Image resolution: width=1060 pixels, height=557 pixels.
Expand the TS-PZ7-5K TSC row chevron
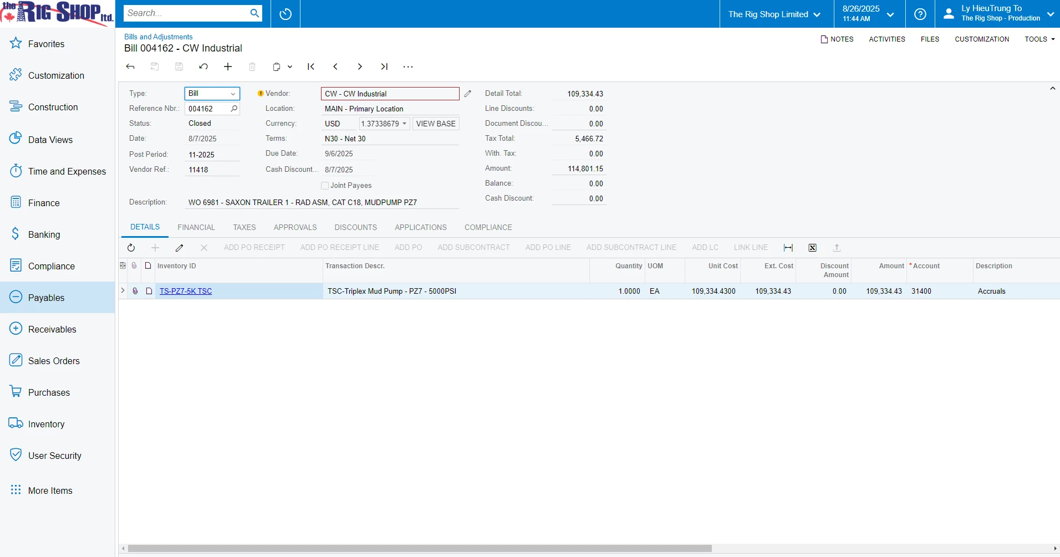123,290
